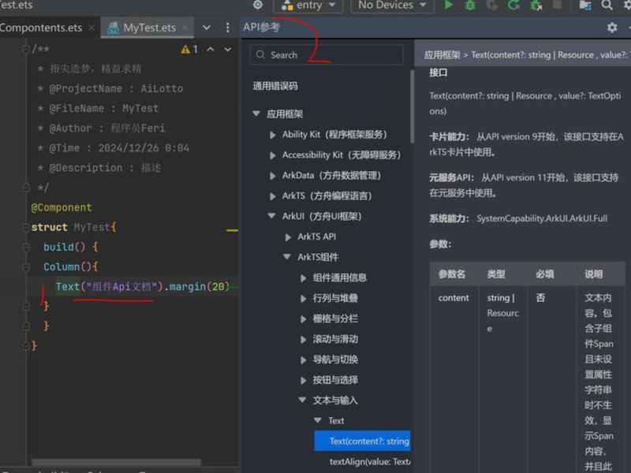Fold the doc comment gutter marker

click(x=26, y=50)
